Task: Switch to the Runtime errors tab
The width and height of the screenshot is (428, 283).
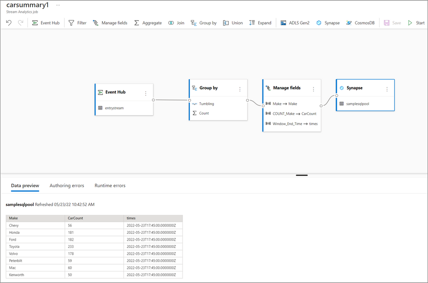Action: tap(110, 185)
